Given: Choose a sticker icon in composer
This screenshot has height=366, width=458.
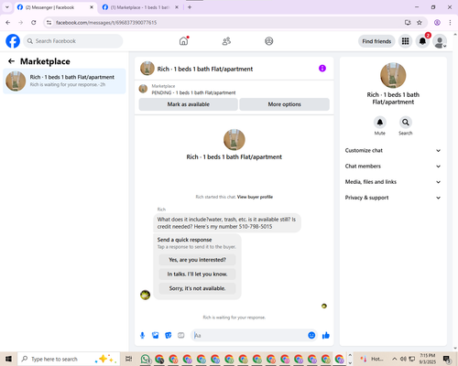Looking at the screenshot, I should point(169,336).
